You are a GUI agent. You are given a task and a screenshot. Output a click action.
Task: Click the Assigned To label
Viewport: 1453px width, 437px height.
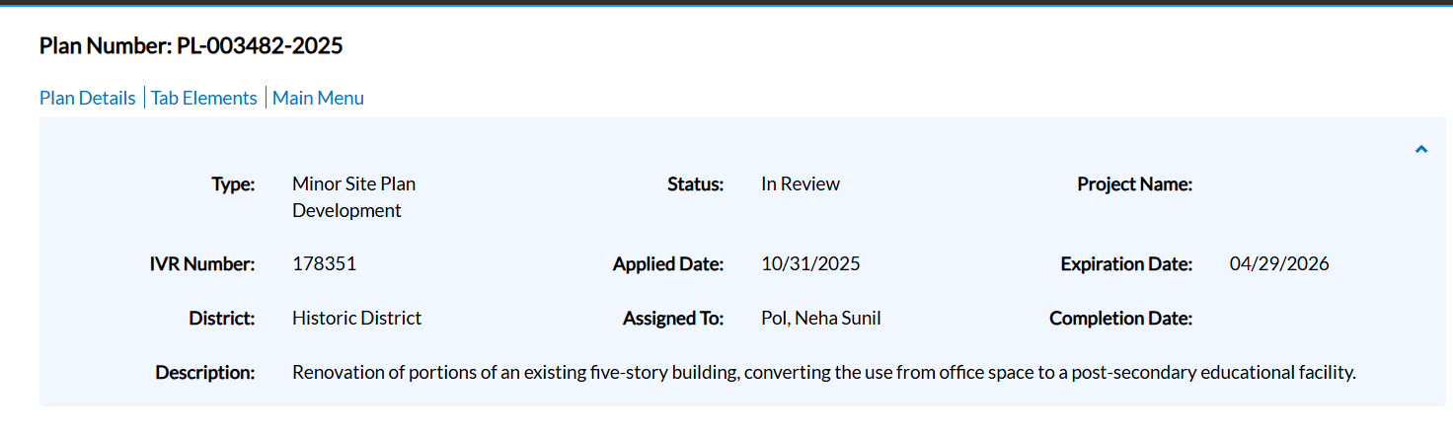pos(672,318)
